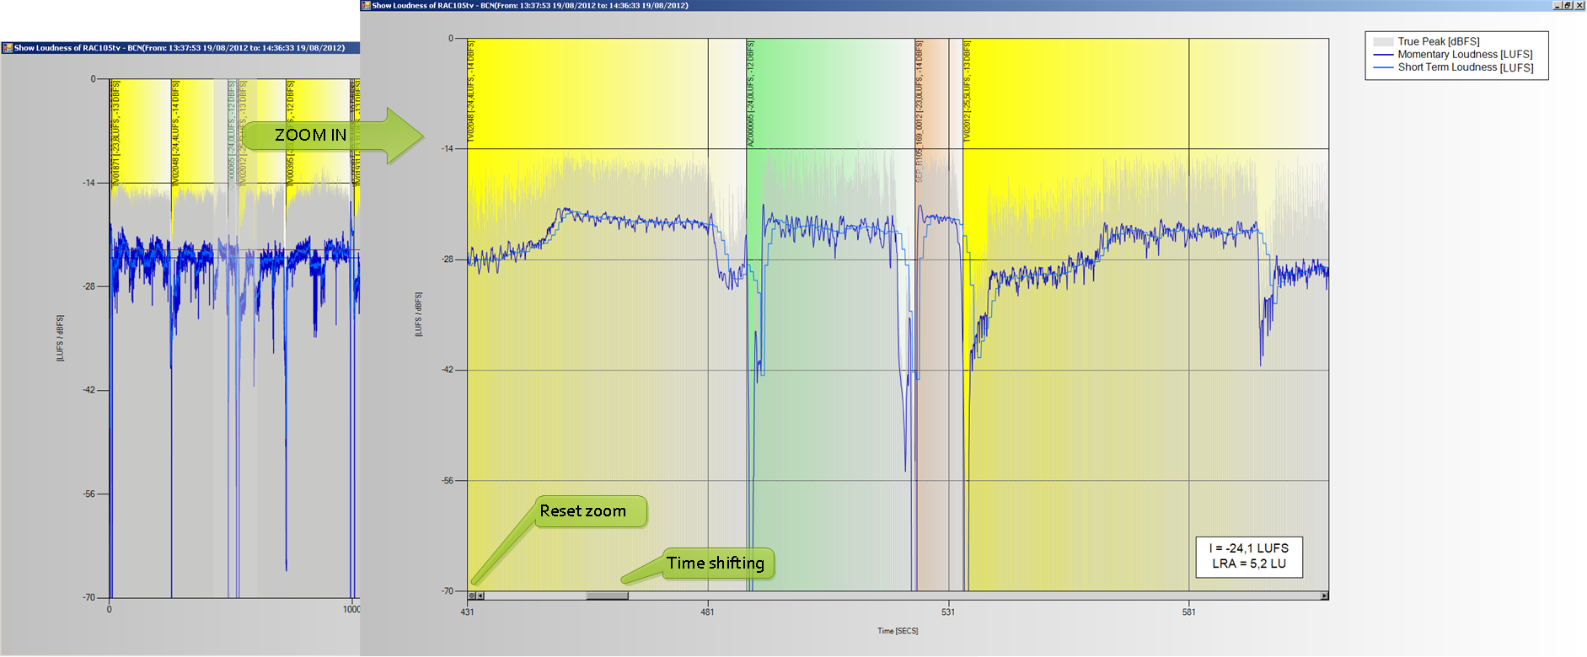This screenshot has width=1587, height=657.
Task: Click the I = -24,1 LUFS info box
Action: click(1248, 556)
